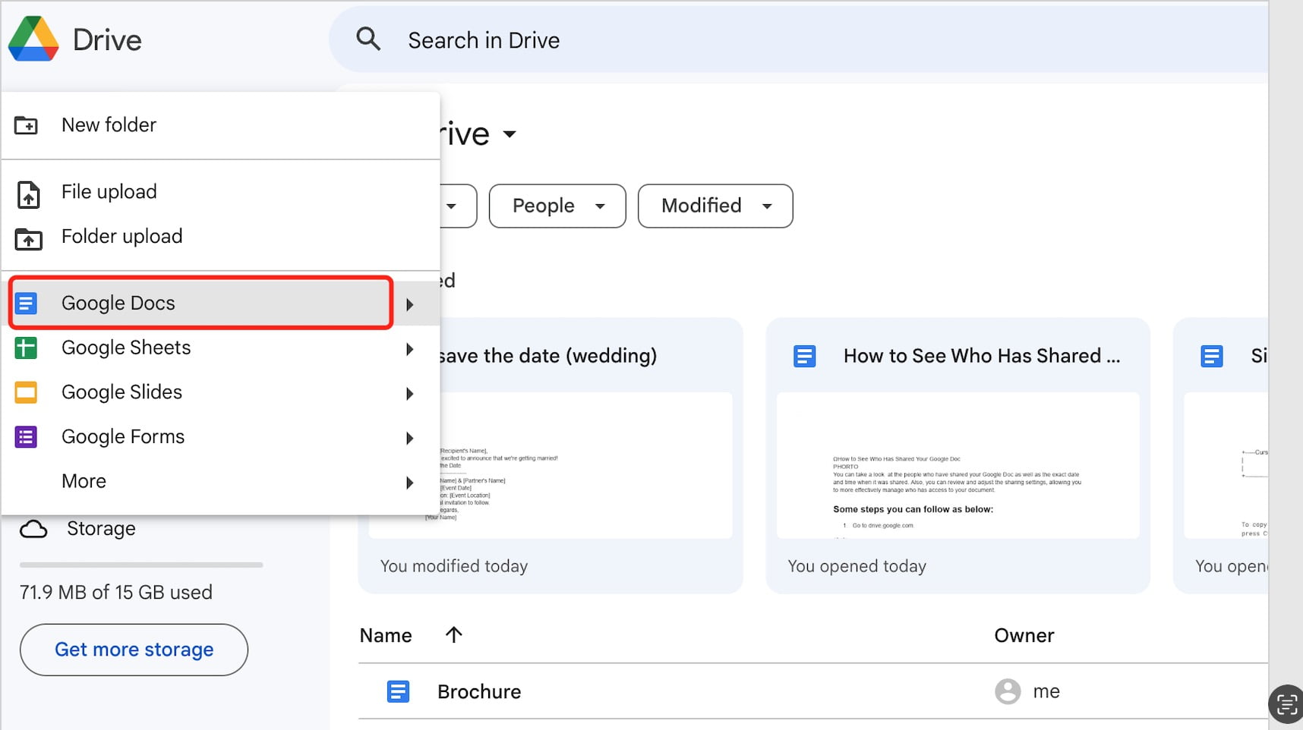
Task: Select Google Slides menu item
Action: pyautogui.click(x=220, y=393)
